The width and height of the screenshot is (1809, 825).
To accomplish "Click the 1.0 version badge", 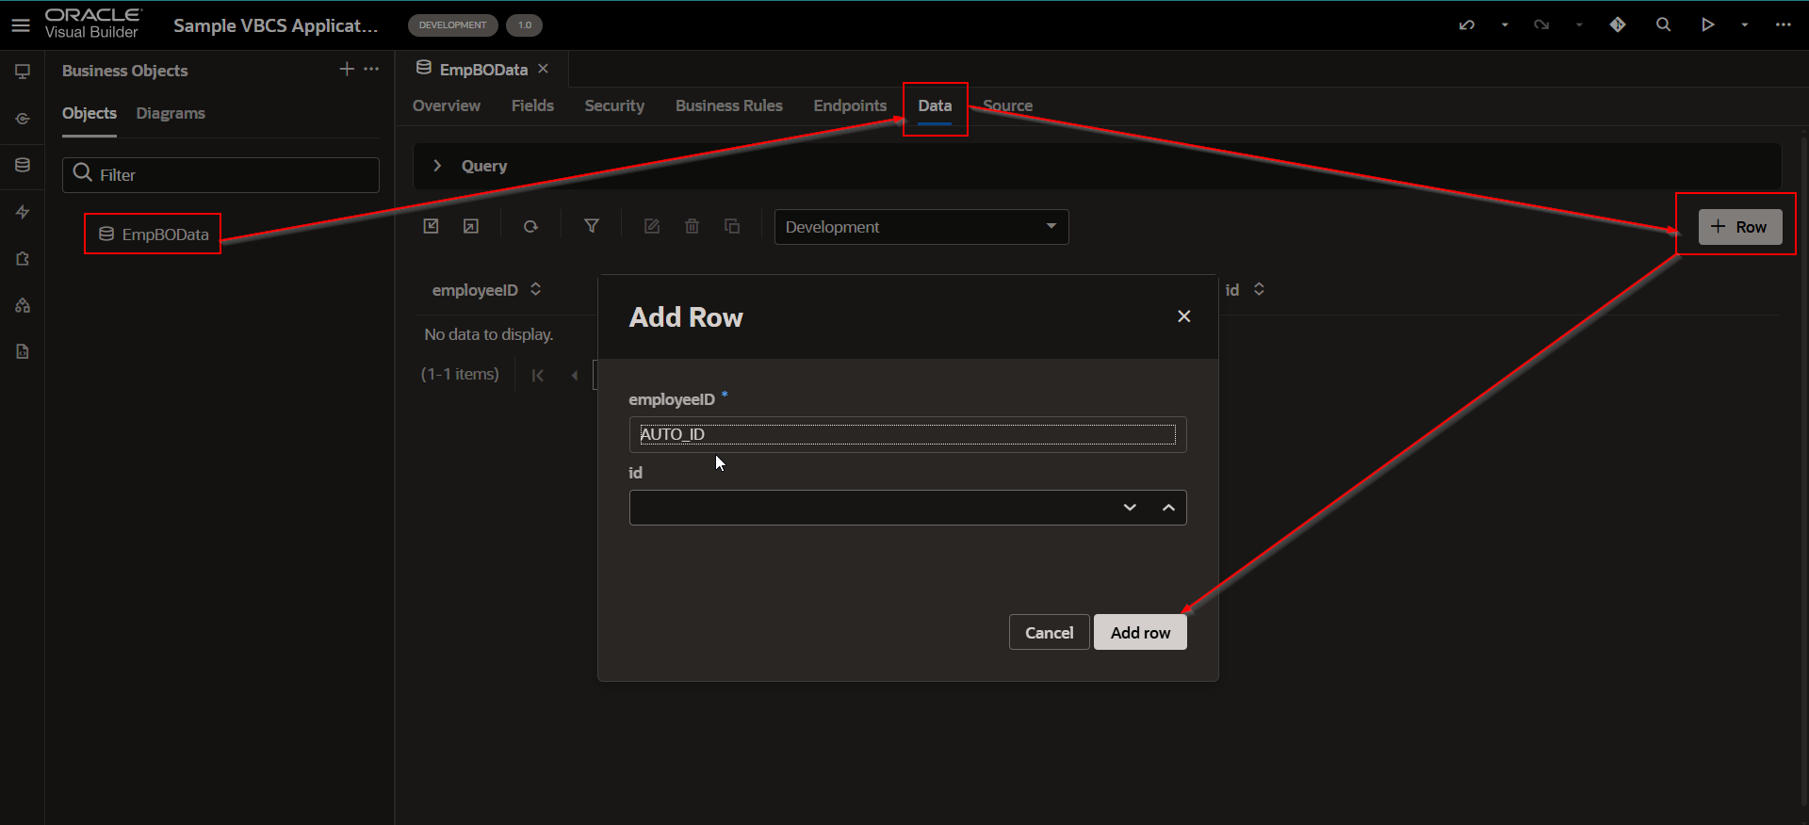I will (x=525, y=25).
